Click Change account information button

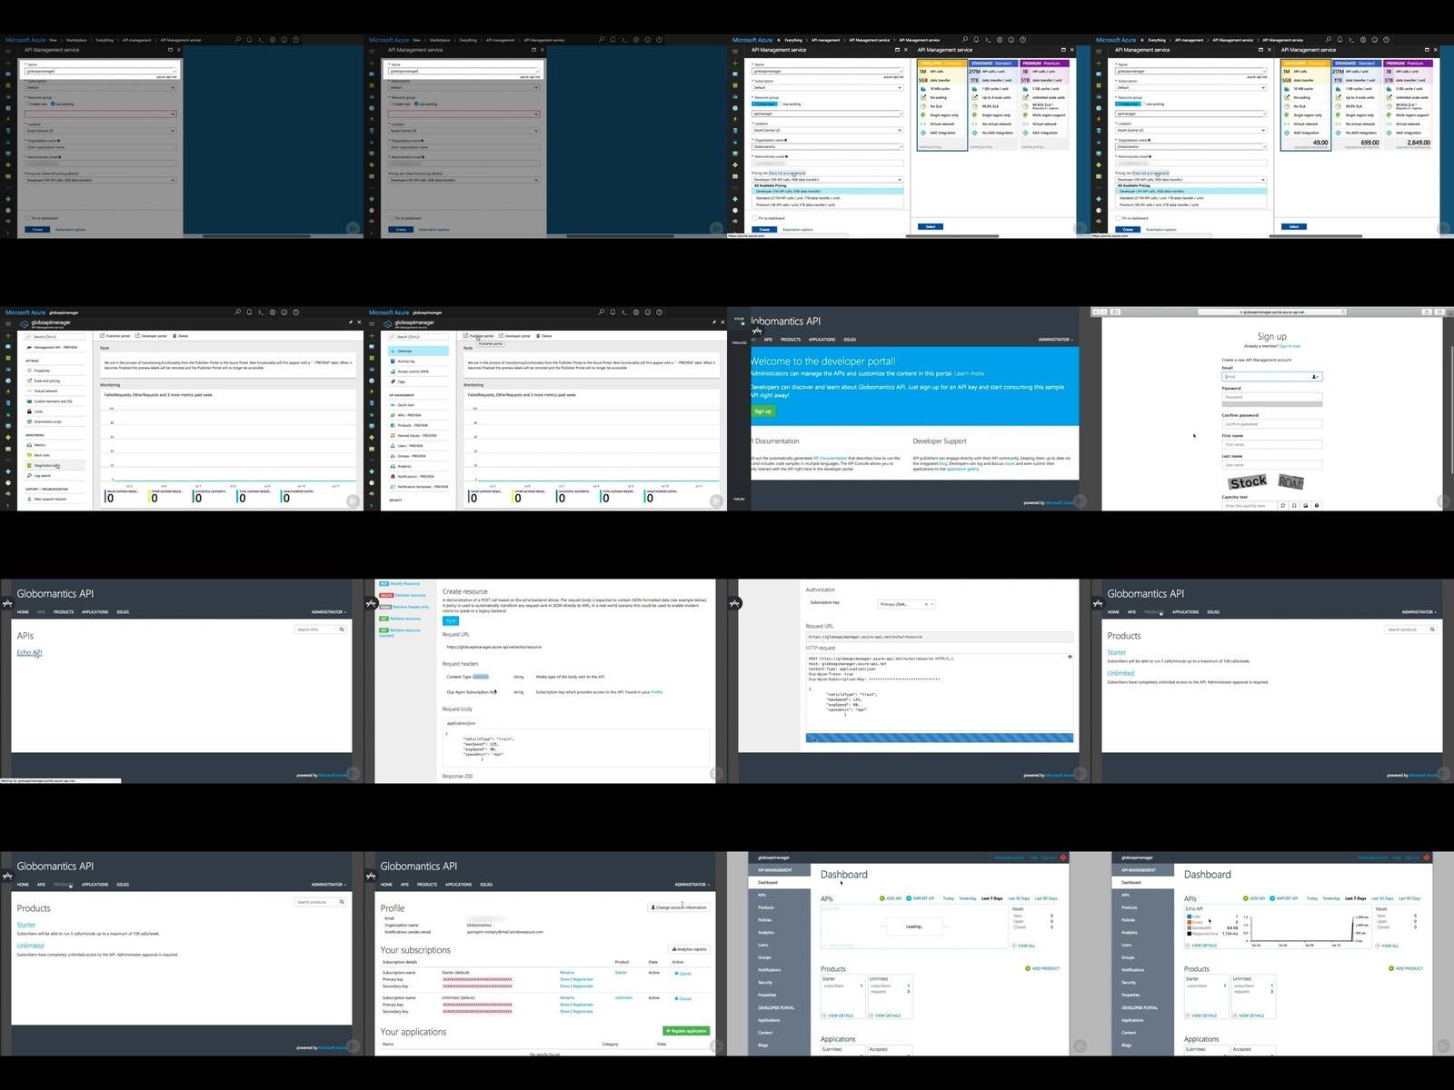(679, 907)
